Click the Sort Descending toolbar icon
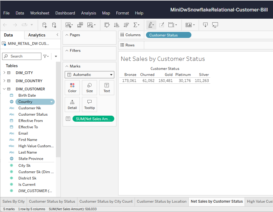Viewport: 273px width, 212px height. [126, 25]
